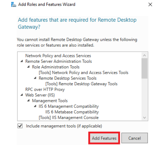The height and width of the screenshot is (145, 153).
Task: Select Network Policy and Access Services item
Action: point(58,56)
